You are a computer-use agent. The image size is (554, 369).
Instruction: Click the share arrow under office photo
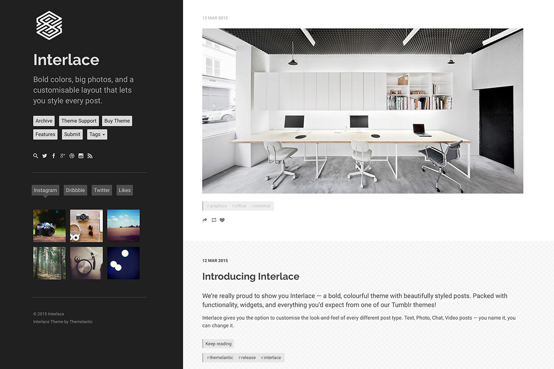(x=204, y=220)
